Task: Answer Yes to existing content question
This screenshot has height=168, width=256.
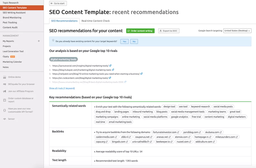Action: [x=124, y=41]
